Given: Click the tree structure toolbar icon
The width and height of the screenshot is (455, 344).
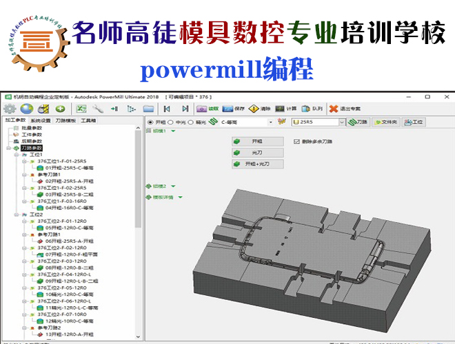Looking at the screenshot, I should 131,109.
